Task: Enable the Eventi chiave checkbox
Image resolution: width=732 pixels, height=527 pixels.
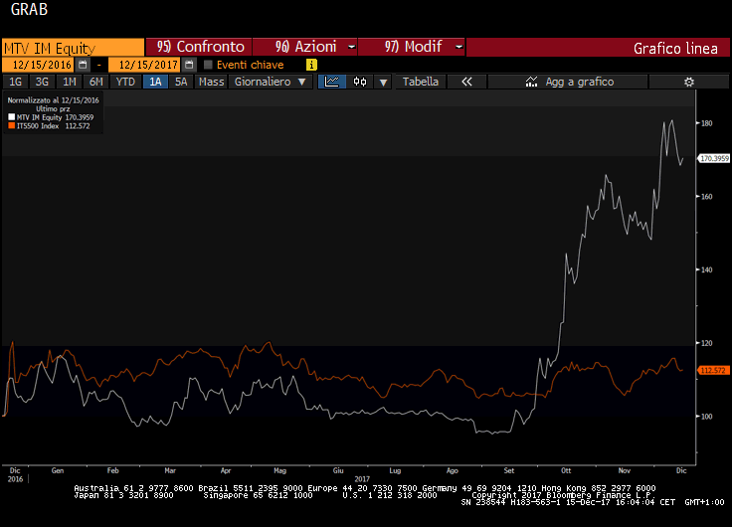Action: tap(208, 65)
